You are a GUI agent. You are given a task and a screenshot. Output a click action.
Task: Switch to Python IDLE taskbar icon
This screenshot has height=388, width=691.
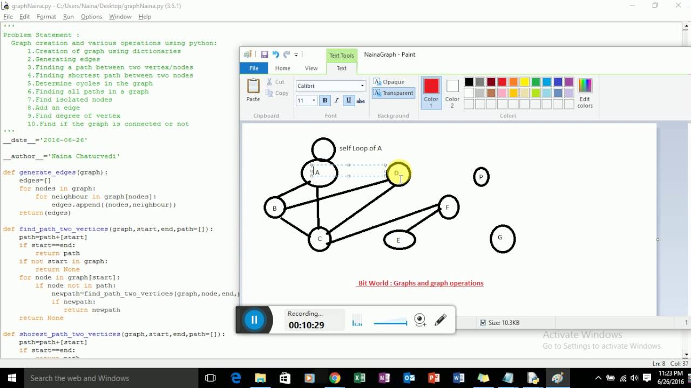click(x=533, y=378)
